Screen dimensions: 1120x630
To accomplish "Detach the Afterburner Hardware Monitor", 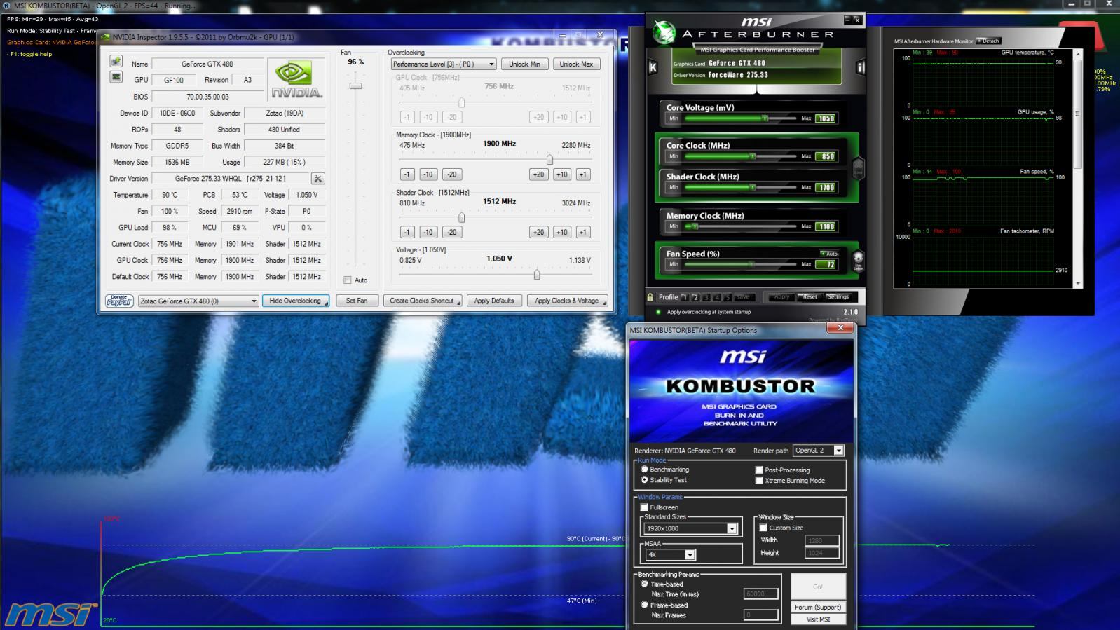I will pyautogui.click(x=989, y=41).
